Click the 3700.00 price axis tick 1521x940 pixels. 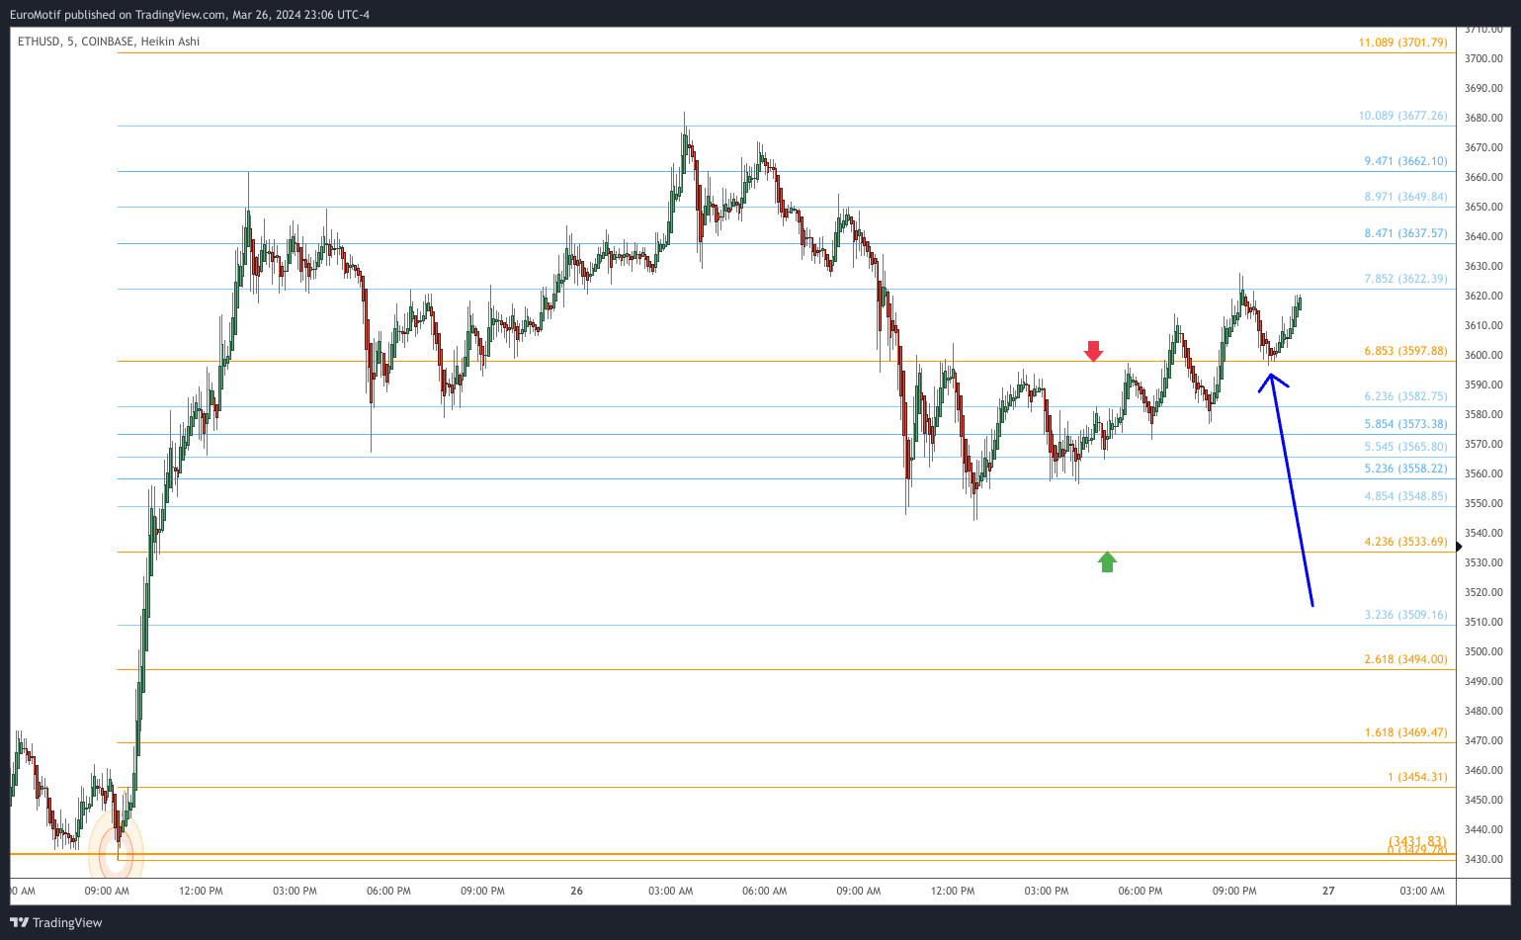(x=1484, y=58)
